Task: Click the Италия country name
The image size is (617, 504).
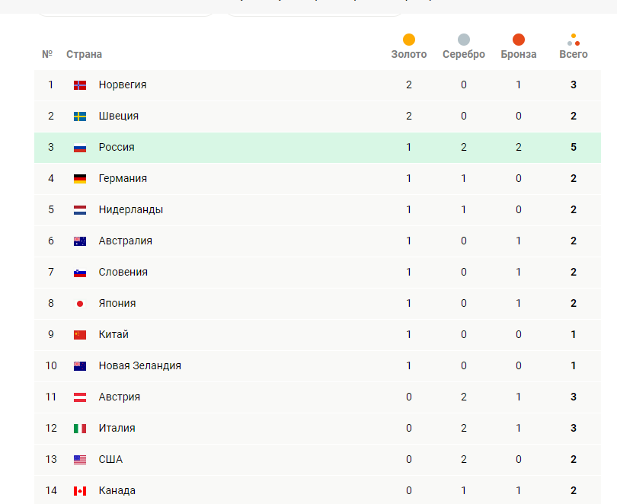Action: pyautogui.click(x=117, y=428)
